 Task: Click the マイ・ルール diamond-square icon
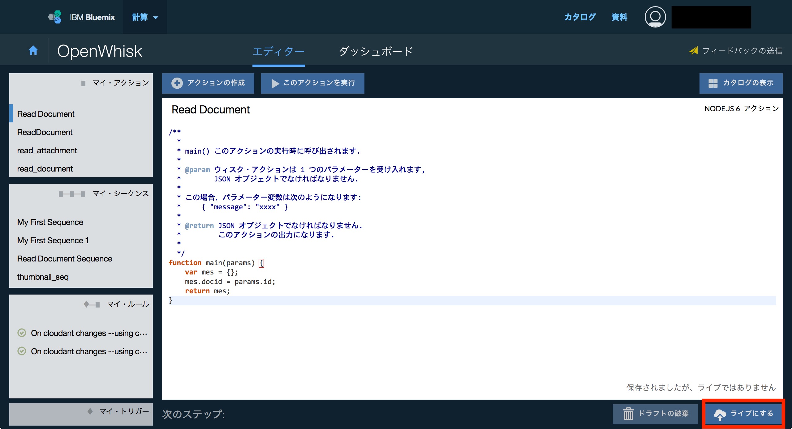(92, 304)
